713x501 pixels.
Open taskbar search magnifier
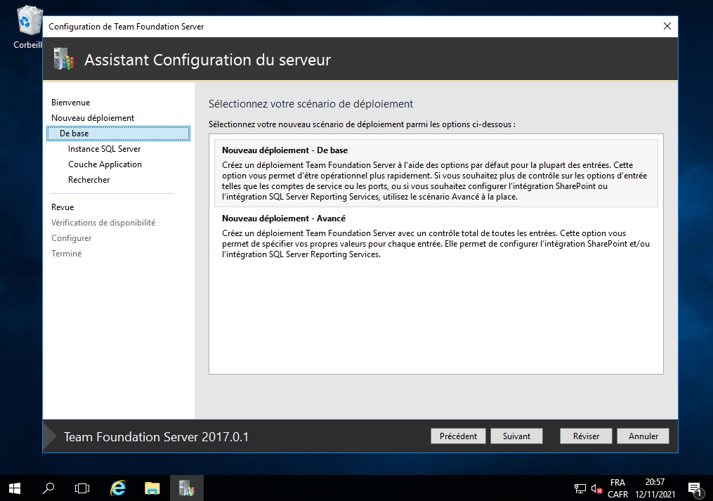pos(48,488)
